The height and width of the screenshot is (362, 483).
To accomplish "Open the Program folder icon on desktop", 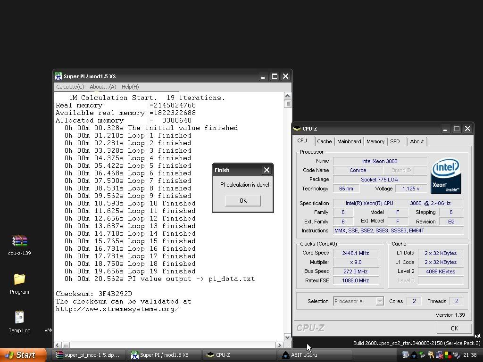I will click(x=19, y=279).
